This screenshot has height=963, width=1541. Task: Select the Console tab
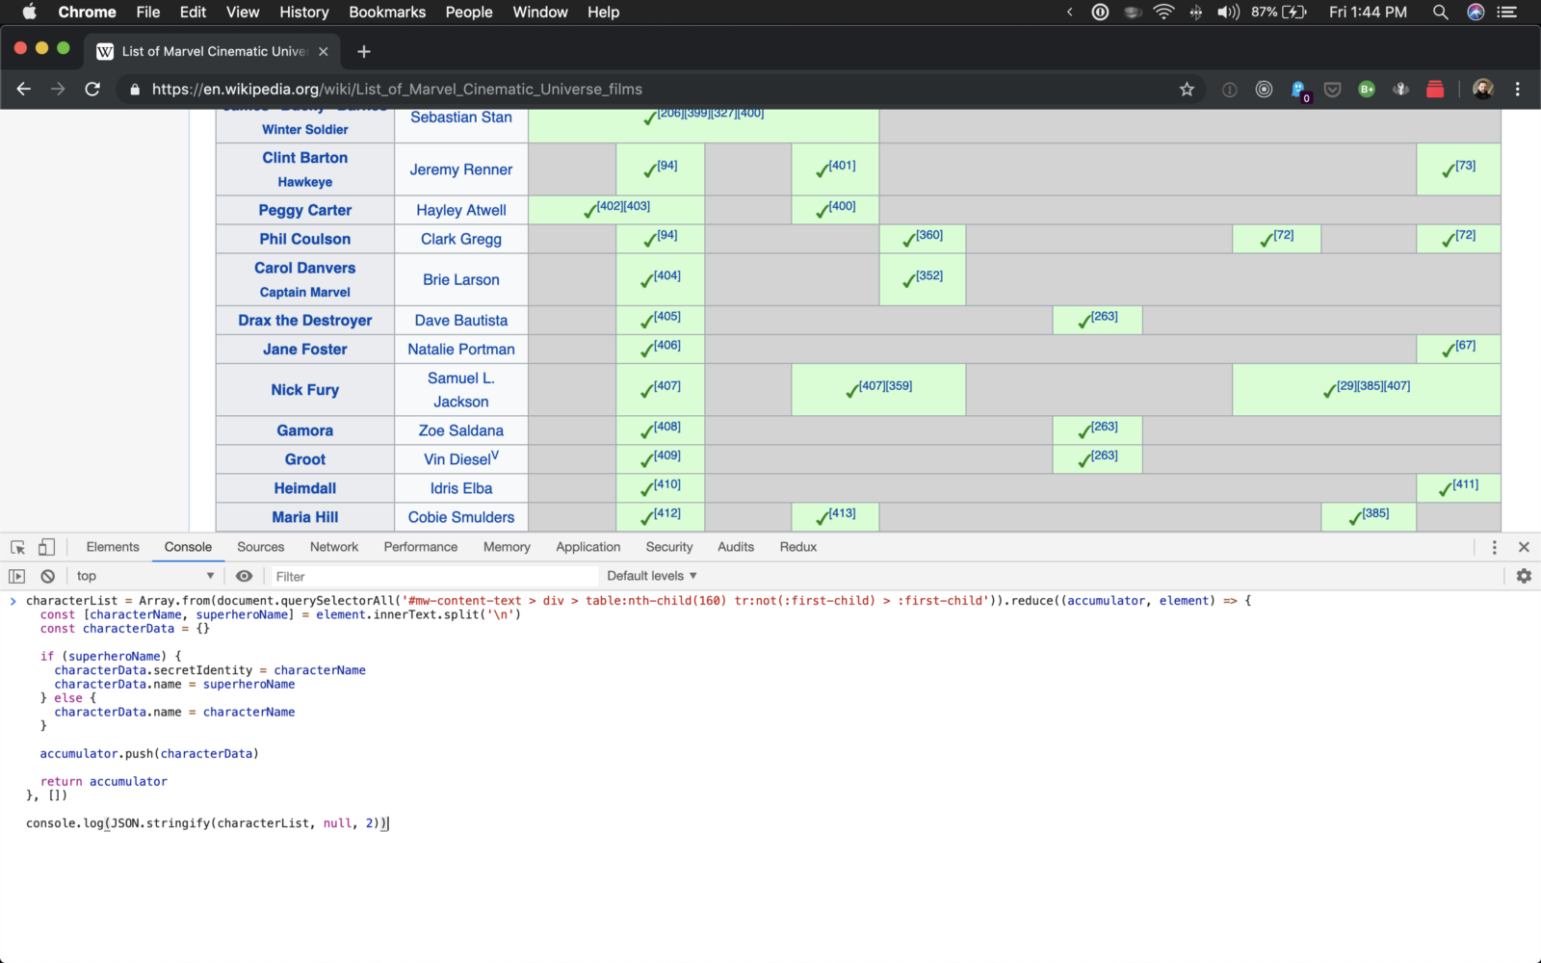(188, 547)
